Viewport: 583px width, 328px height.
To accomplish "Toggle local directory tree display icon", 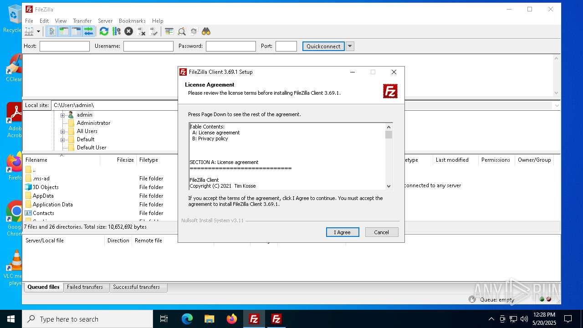I will [x=64, y=31].
